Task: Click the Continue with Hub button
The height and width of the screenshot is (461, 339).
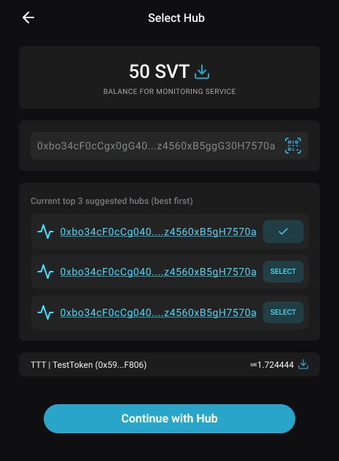Action: [169, 418]
